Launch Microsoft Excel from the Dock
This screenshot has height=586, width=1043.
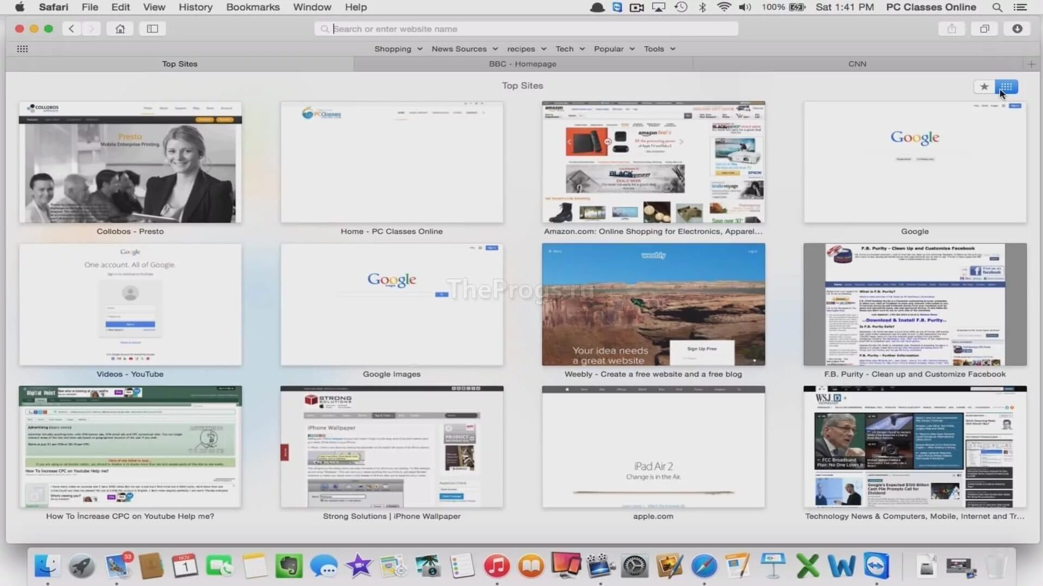(807, 566)
